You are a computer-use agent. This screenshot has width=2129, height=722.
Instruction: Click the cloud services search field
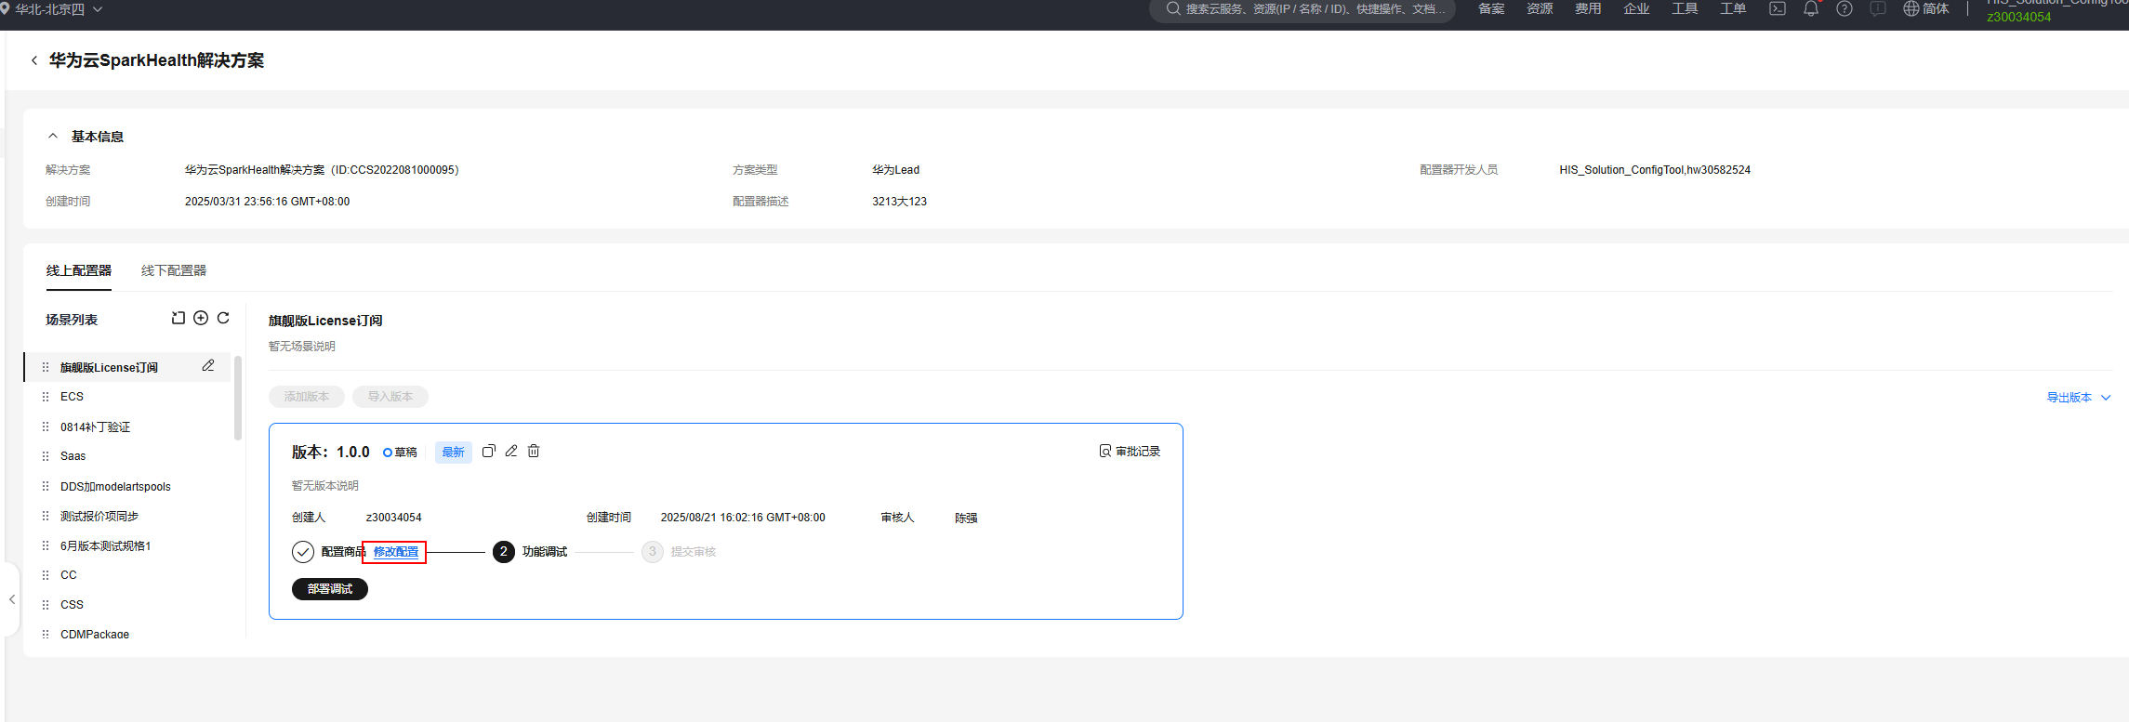coord(1303,9)
